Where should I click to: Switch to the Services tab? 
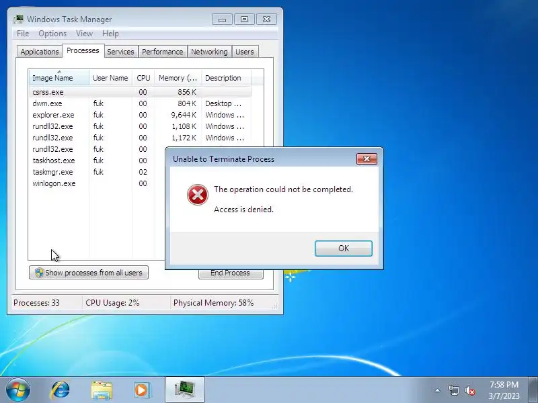point(120,52)
